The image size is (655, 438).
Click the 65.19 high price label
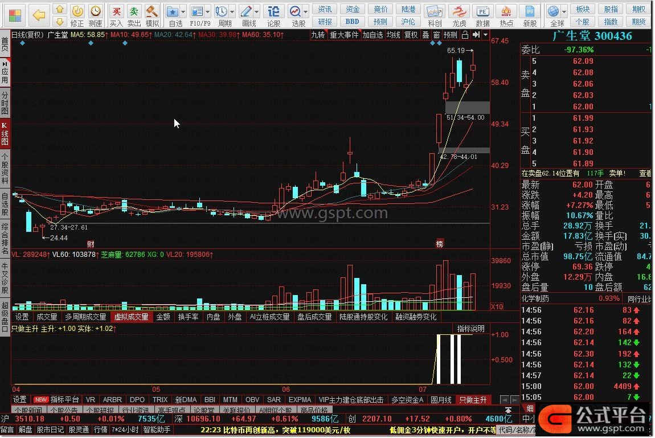(x=455, y=51)
